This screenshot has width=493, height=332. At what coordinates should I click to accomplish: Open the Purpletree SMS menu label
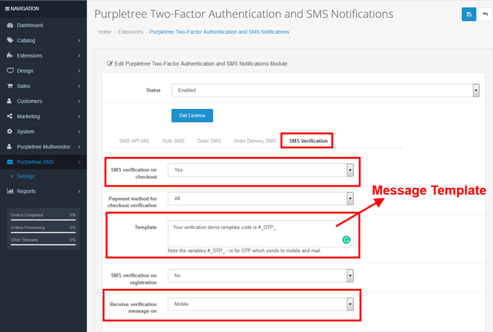click(x=35, y=162)
